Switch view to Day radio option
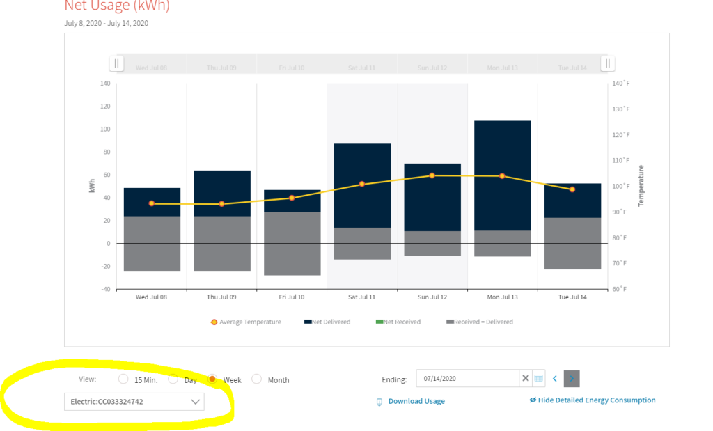The image size is (713, 431). (x=173, y=379)
